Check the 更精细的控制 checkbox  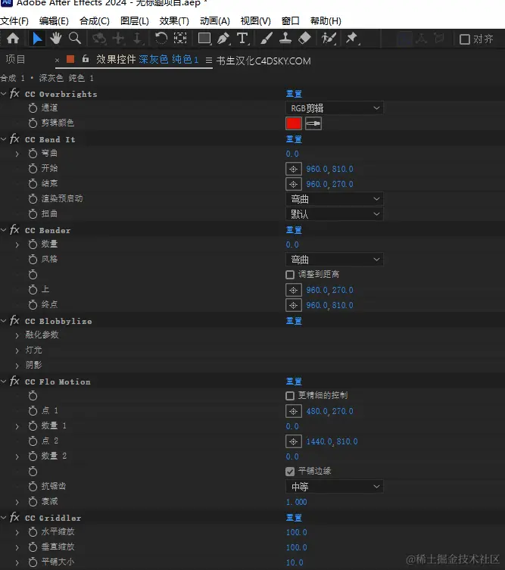click(x=290, y=395)
